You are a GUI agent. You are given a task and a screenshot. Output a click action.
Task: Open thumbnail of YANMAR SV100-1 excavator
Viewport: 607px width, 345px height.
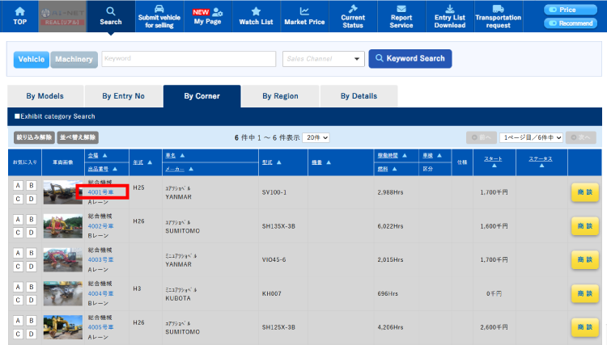coord(62,192)
